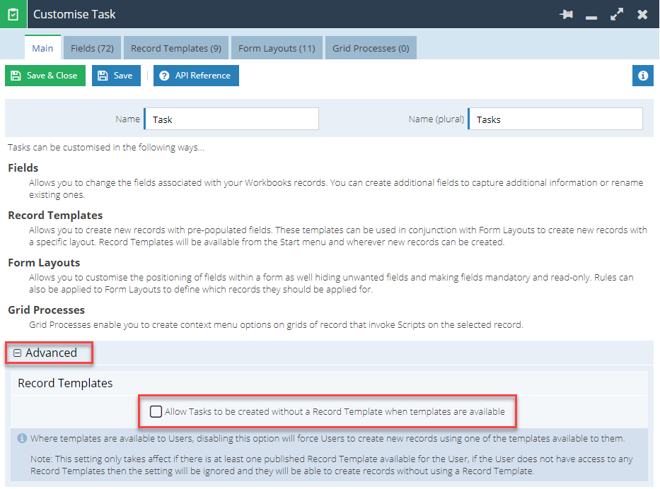Viewport: 660px width, 489px height.
Task: Click the Customise Task title text
Action: tap(74, 14)
